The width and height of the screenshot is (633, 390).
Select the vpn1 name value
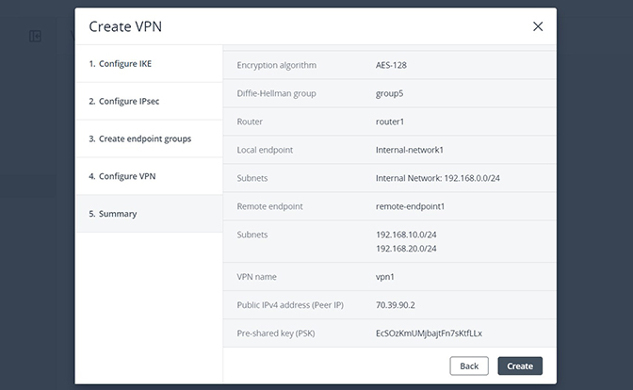(384, 277)
